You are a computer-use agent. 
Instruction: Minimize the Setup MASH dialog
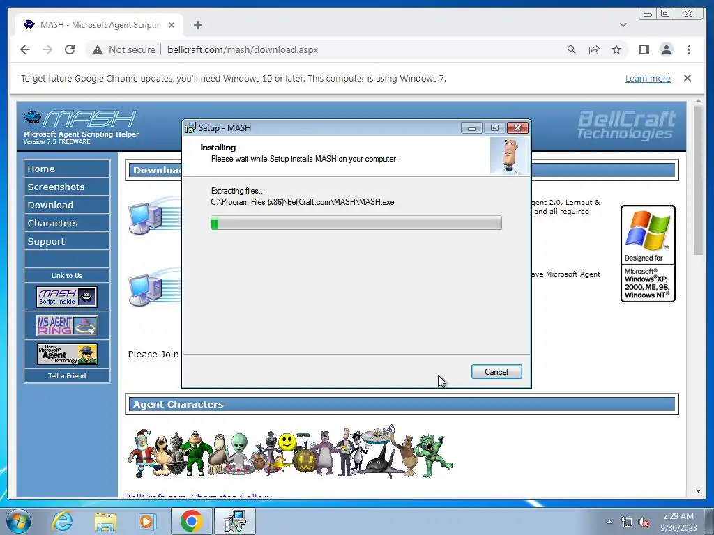click(x=471, y=128)
